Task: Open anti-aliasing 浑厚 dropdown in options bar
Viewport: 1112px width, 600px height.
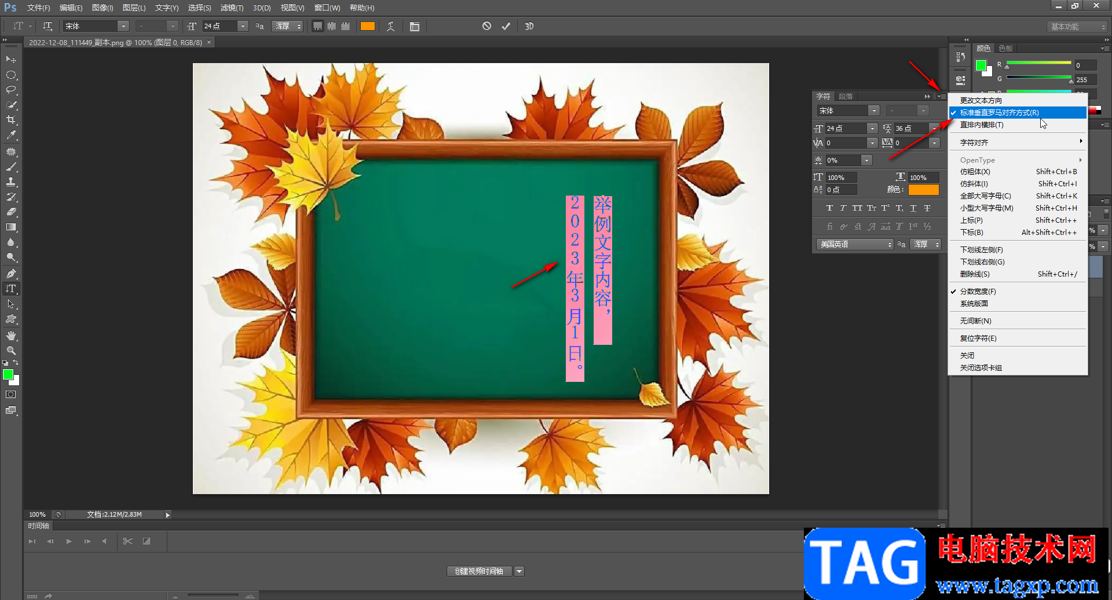Action: click(288, 26)
